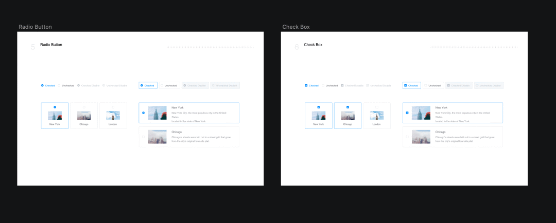556x223 pixels.
Task: Click New York City description in checkbox row
Action: 463,117
